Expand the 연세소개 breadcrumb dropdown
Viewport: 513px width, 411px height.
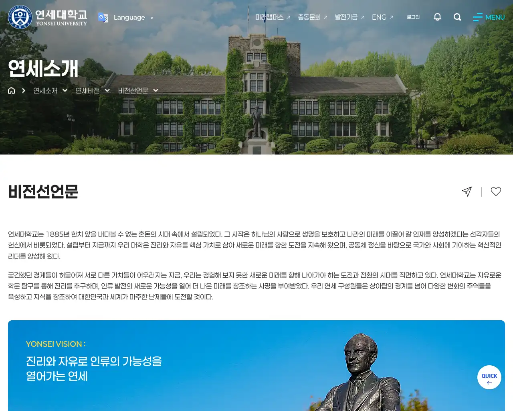[50, 91]
